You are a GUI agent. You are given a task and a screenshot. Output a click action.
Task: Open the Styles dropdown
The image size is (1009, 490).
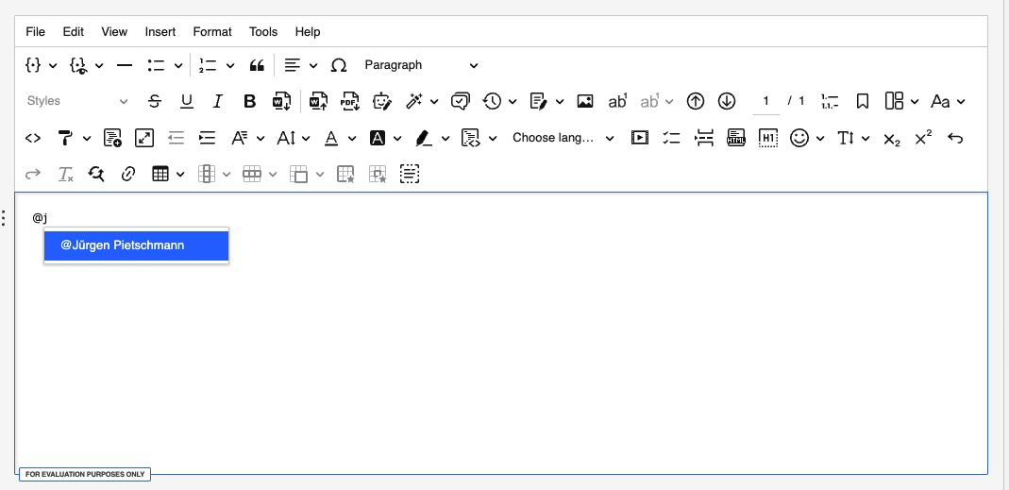coord(77,101)
